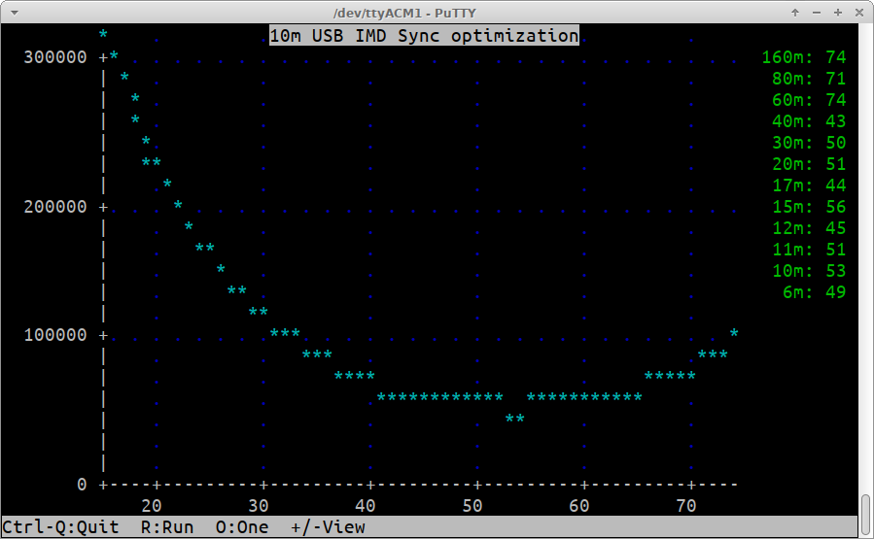Image resolution: width=874 pixels, height=539 pixels.
Task: Click the terminal's vertical scrollbar thumb
Action: pyautogui.click(x=865, y=515)
